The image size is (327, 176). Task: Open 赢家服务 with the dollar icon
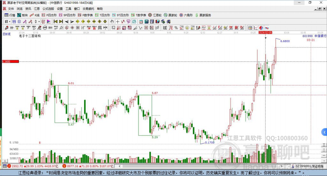[203, 15]
